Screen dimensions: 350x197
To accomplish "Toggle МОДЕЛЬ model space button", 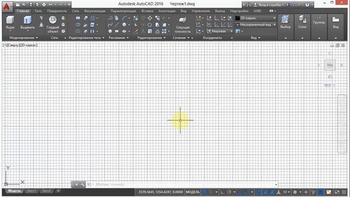I will pyautogui.click(x=192, y=192).
